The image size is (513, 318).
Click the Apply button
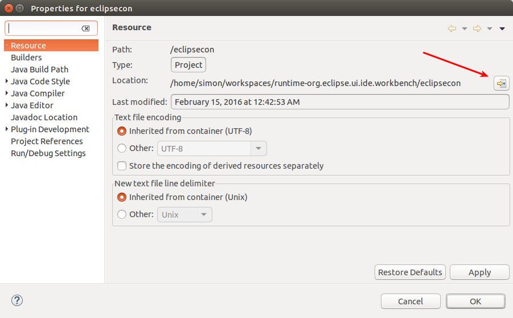coord(479,272)
